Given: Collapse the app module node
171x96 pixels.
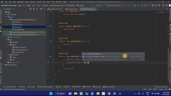Looking at the screenshot, I should tap(4, 12).
